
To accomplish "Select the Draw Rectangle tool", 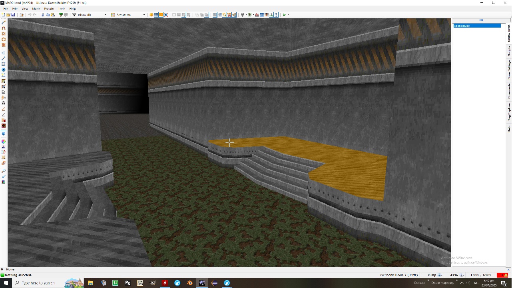I will click(4, 34).
